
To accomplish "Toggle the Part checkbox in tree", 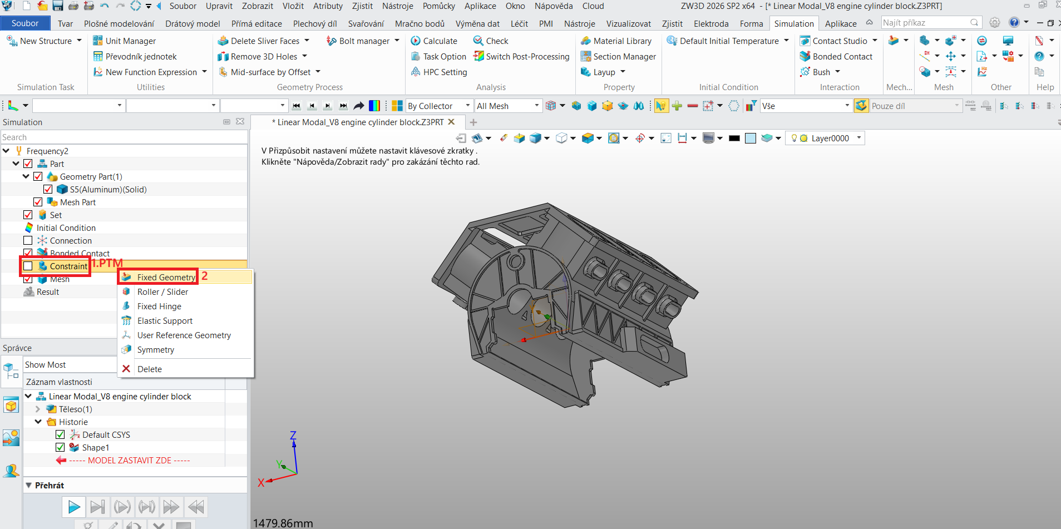I will tap(28, 164).
